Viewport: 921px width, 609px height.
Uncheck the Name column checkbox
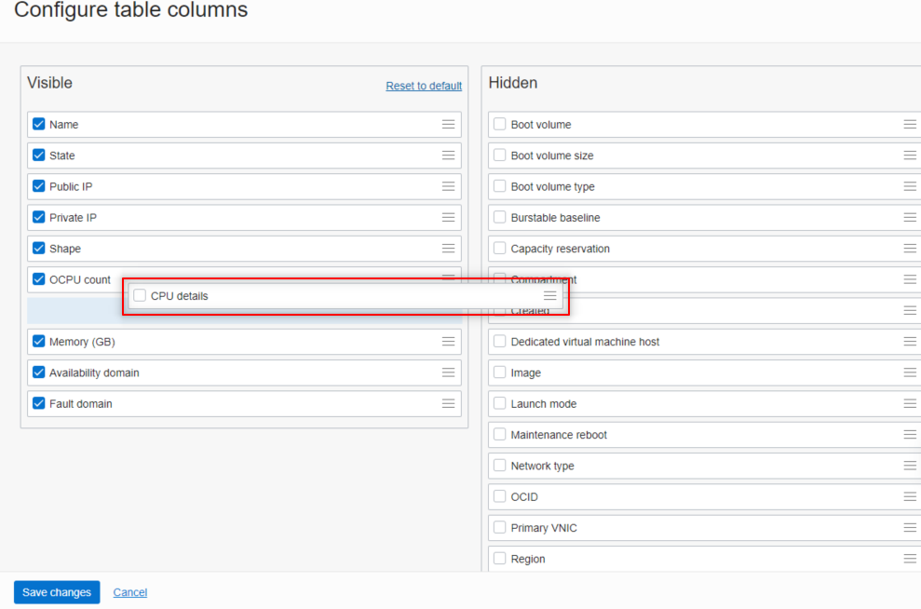pyautogui.click(x=38, y=124)
